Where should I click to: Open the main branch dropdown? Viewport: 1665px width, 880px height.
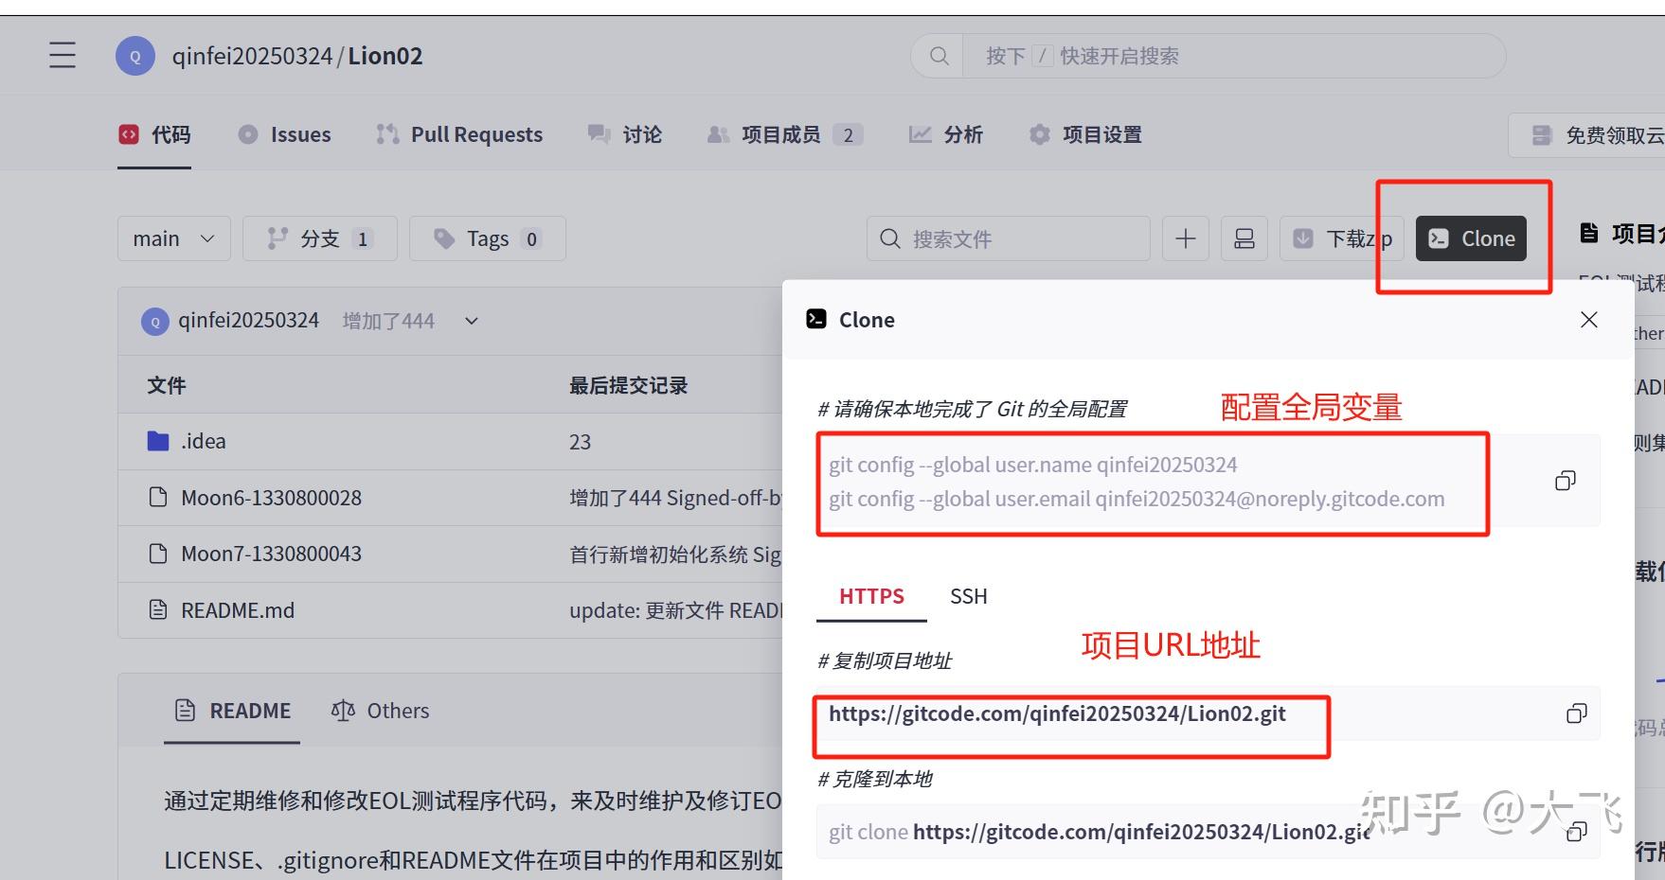pos(173,238)
